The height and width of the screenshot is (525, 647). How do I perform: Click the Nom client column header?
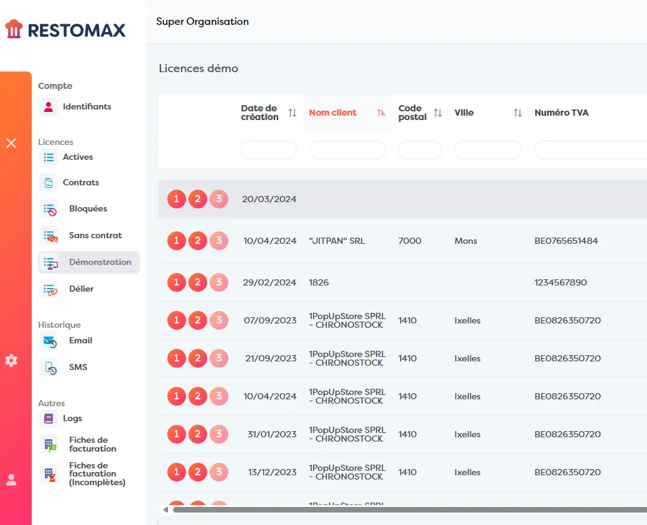click(333, 113)
